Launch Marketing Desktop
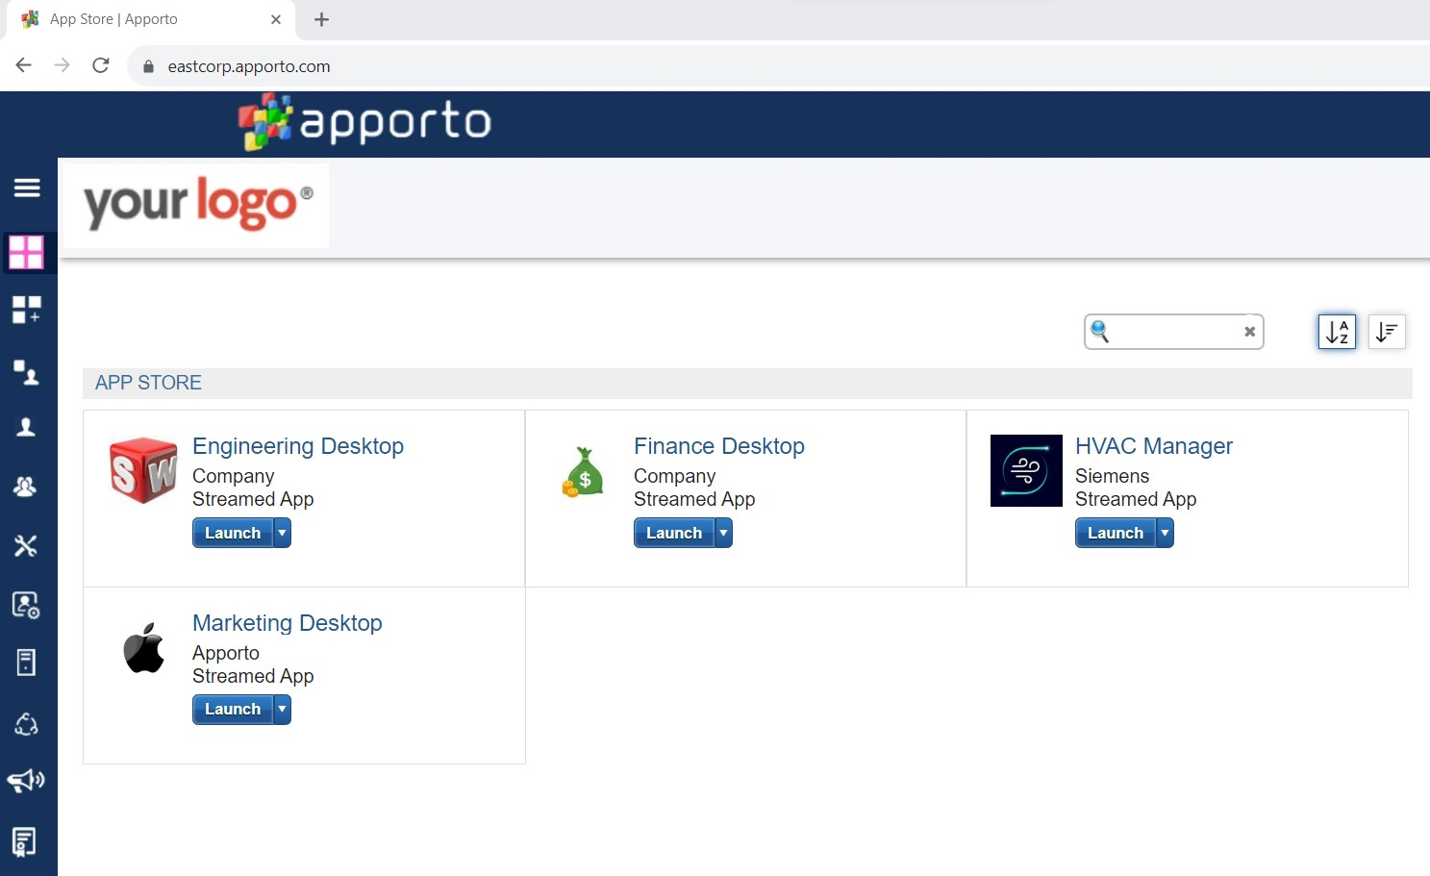 [x=233, y=710]
